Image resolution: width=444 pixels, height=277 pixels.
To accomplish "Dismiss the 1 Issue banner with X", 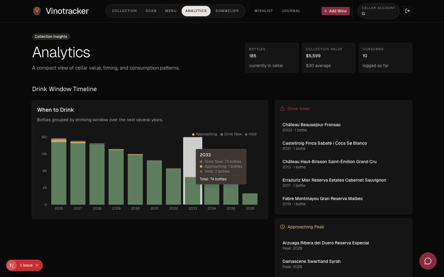I will [37, 265].
